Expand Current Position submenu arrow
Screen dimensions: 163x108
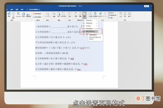[97, 29]
